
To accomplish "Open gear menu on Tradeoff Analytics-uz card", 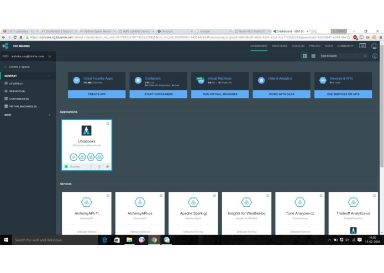I will tap(374, 196).
